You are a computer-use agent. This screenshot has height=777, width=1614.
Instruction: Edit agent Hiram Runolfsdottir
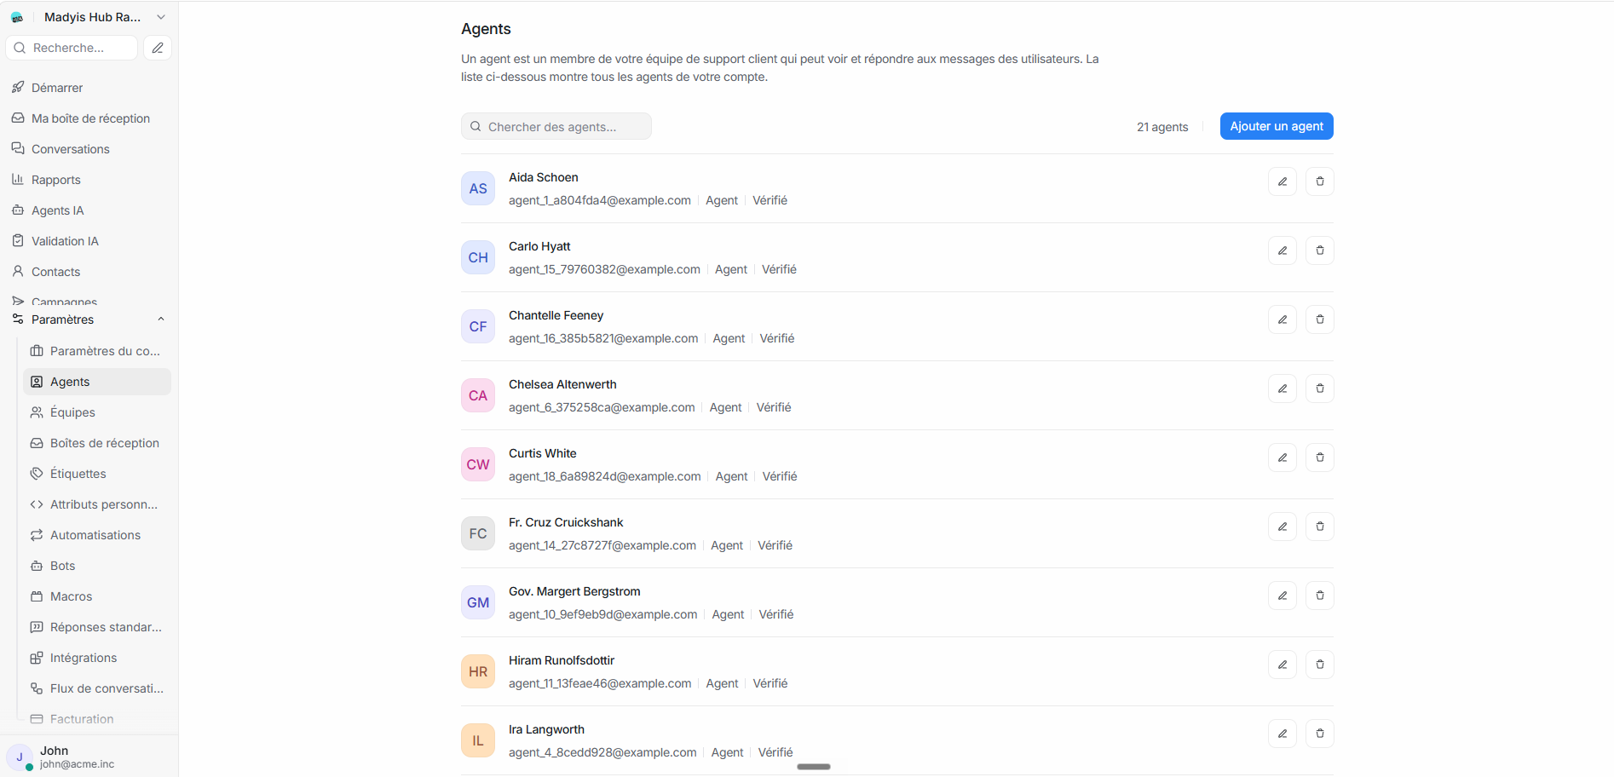tap(1283, 665)
